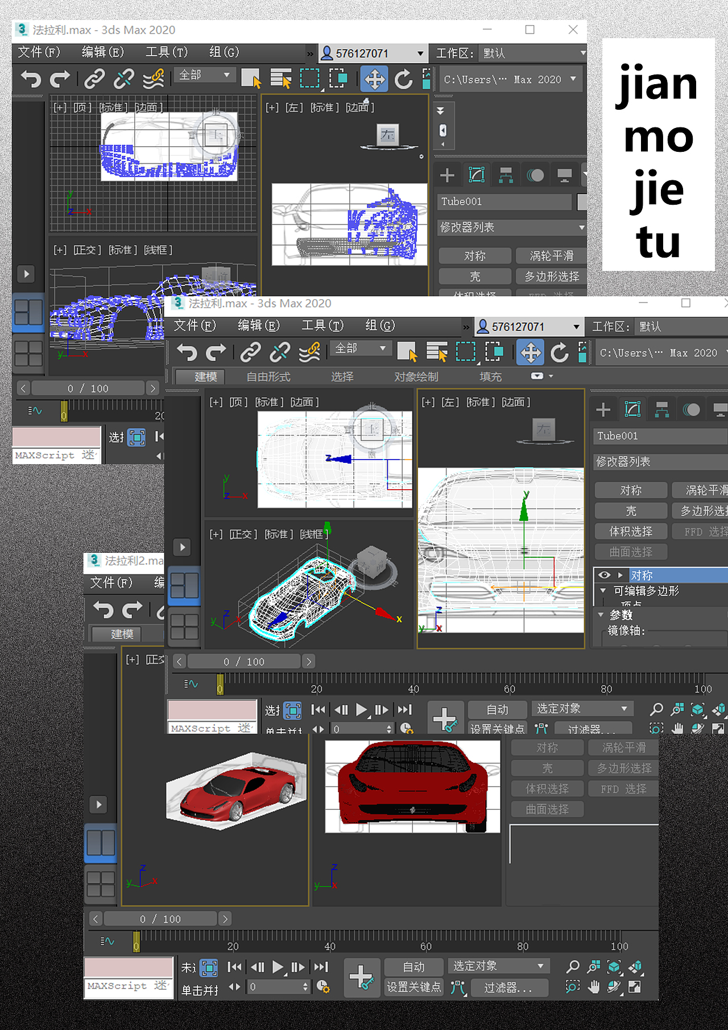Activate Select and Move in the middle window

pos(530,353)
